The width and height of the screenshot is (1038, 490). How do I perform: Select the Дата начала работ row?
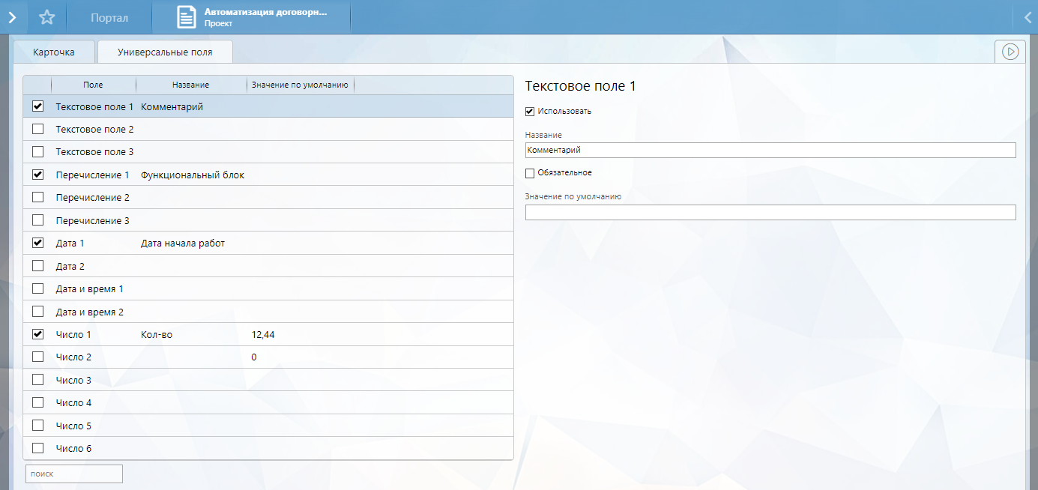click(x=183, y=244)
